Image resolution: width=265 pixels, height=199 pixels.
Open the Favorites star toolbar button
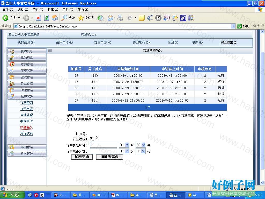[x=86, y=18]
